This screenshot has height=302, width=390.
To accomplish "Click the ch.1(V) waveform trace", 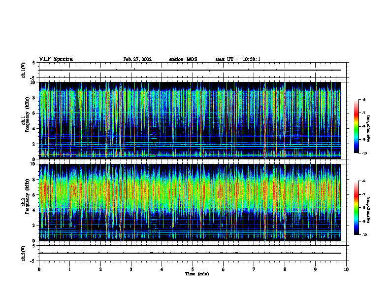I will pos(190,70).
